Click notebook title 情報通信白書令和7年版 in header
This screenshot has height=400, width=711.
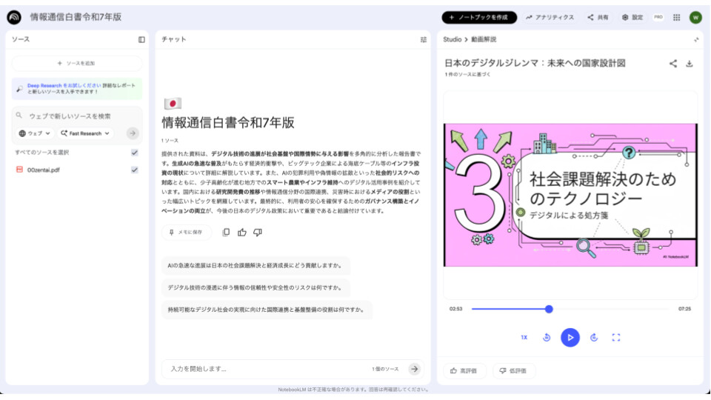[76, 17]
